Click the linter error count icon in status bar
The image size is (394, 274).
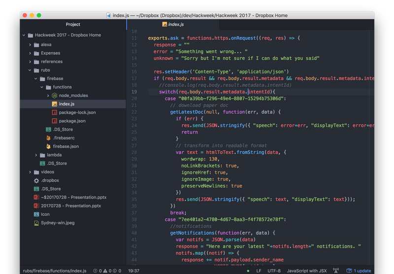95,271
